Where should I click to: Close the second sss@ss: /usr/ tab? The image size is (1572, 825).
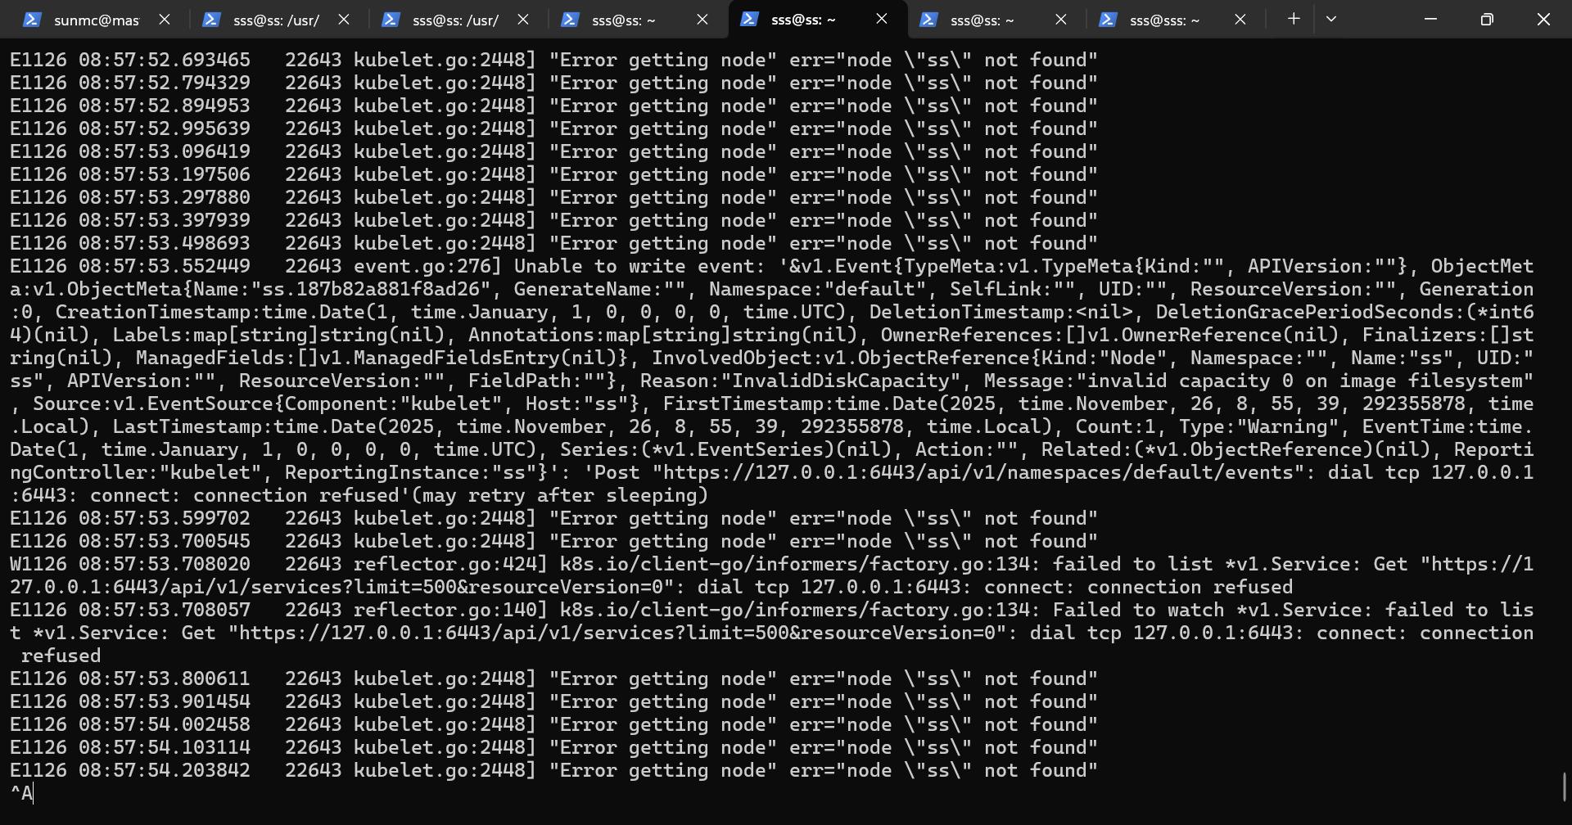click(x=523, y=20)
